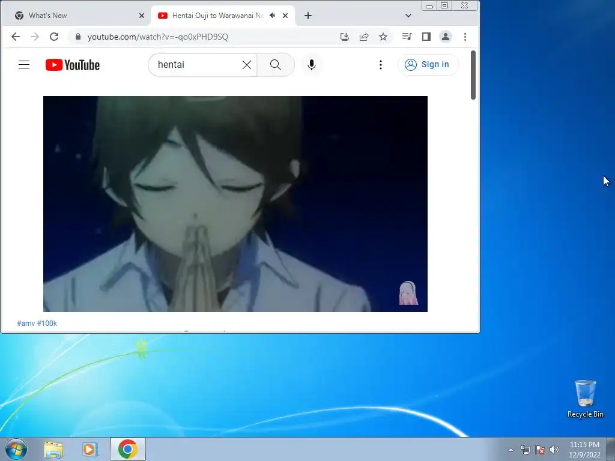
Task: Click the forward navigation arrow
Action: pos(35,37)
